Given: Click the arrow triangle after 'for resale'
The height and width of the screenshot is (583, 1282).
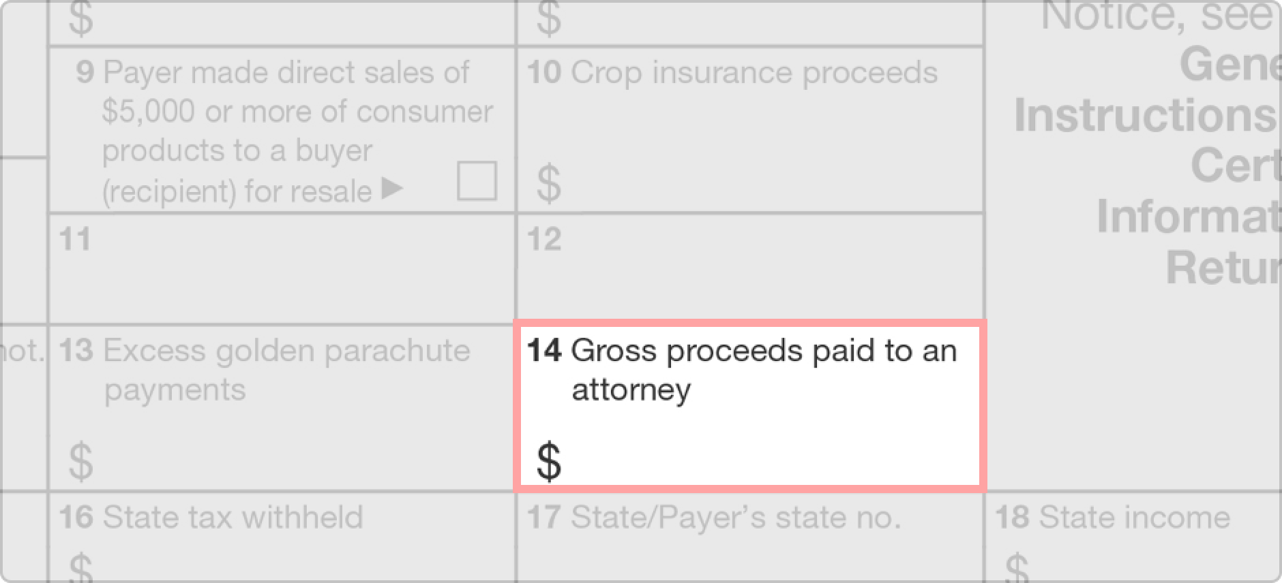Looking at the screenshot, I should click(392, 187).
